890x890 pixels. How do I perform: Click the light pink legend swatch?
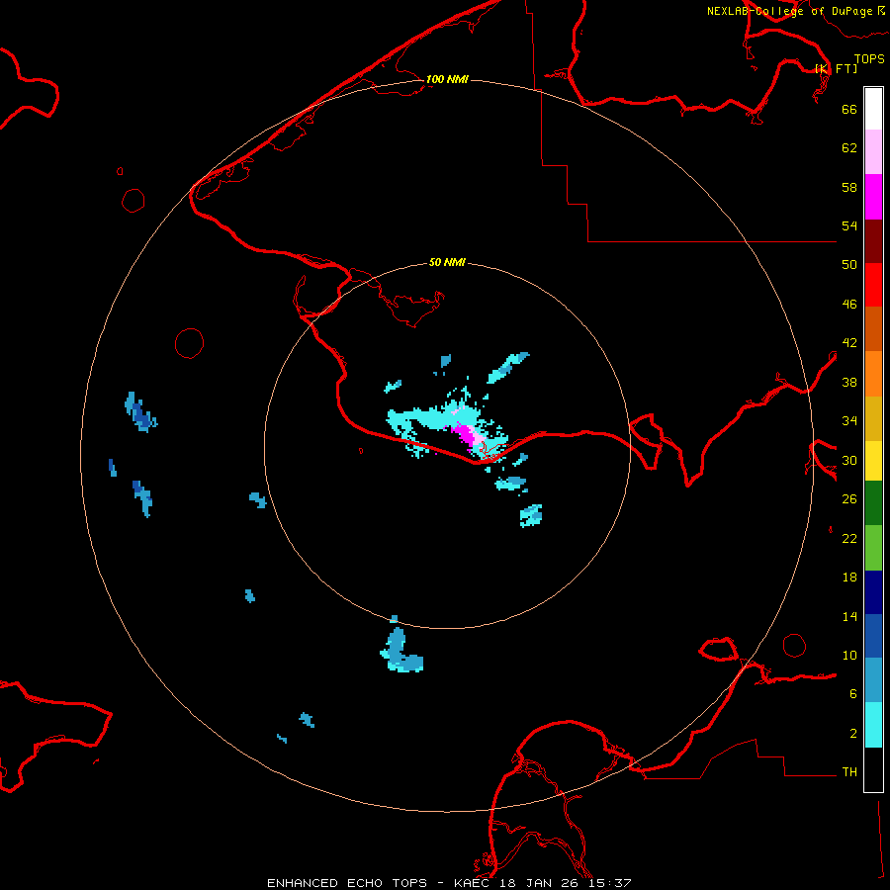(x=873, y=152)
